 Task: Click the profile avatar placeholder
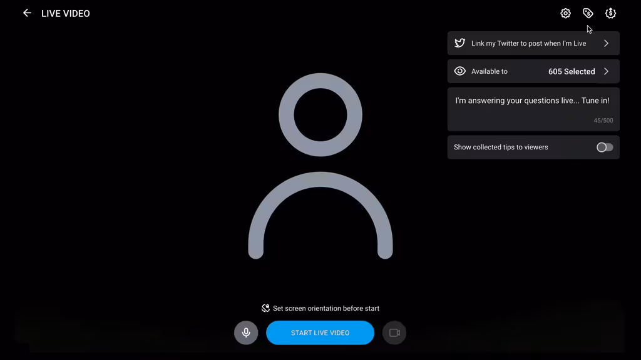click(320, 166)
